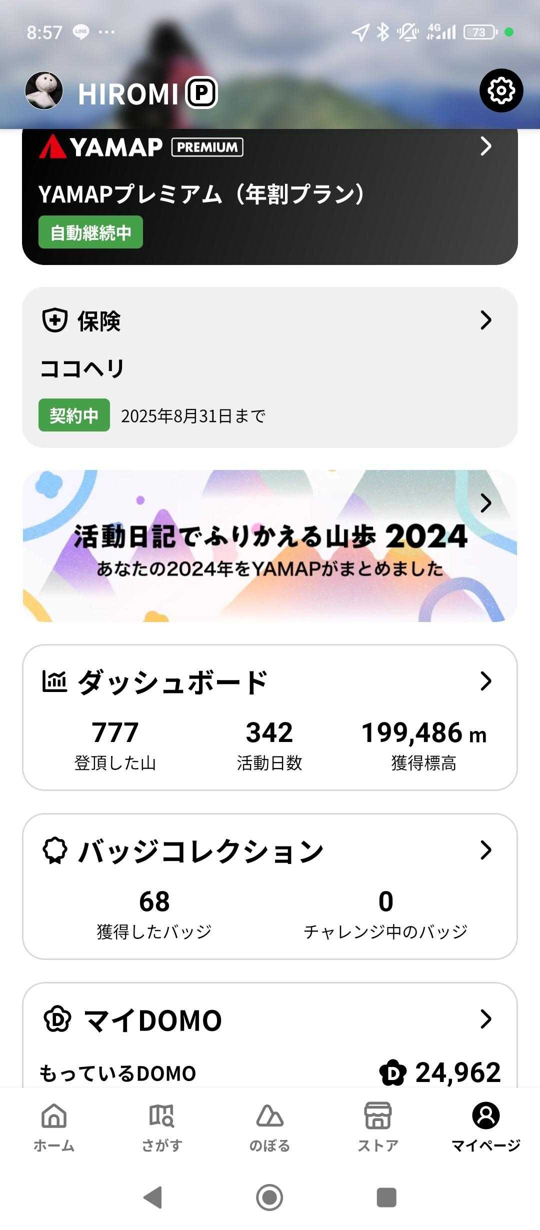The width and height of the screenshot is (540, 1230).
Task: Open the マイDOMO chevron arrow
Action: 485,1019
